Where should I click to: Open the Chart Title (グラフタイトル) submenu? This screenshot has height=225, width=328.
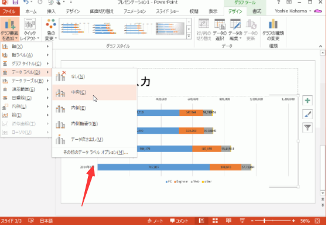(x=26, y=63)
